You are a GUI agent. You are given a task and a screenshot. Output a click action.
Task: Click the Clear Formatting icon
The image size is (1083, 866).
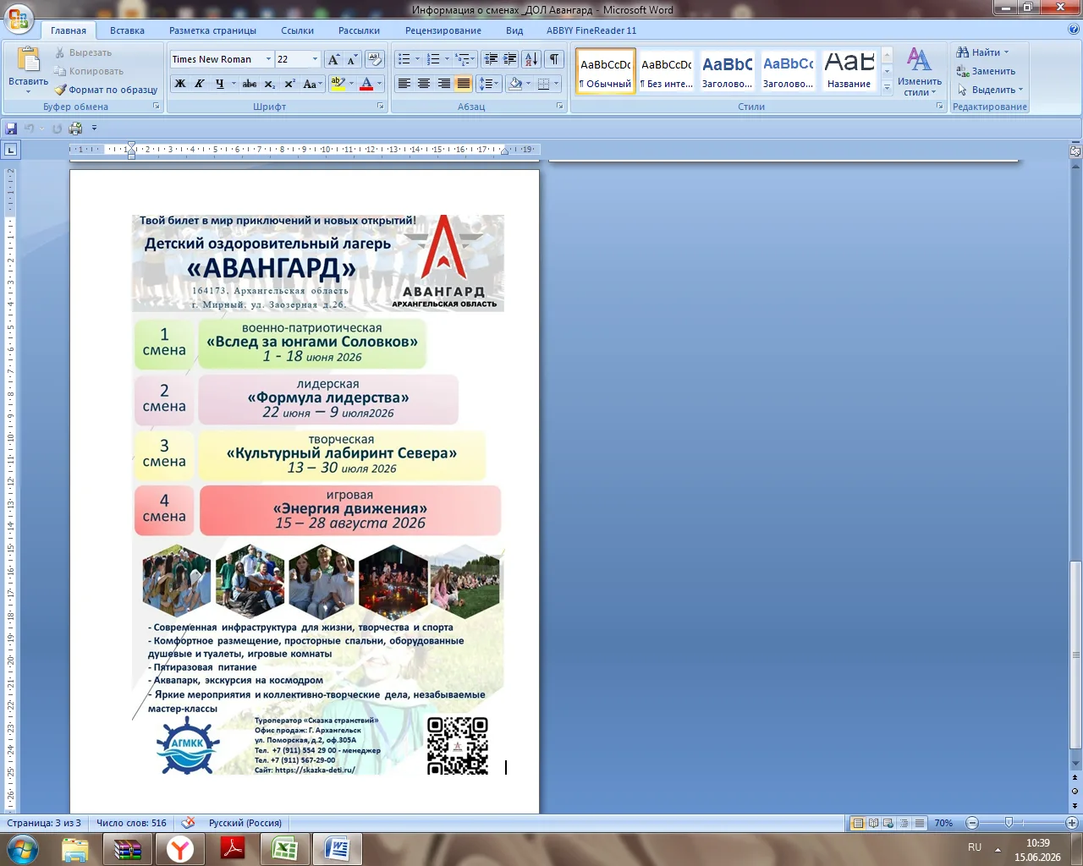376,59
